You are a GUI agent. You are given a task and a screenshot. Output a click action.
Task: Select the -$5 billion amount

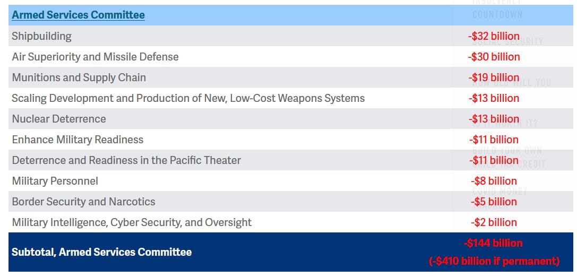click(x=494, y=202)
